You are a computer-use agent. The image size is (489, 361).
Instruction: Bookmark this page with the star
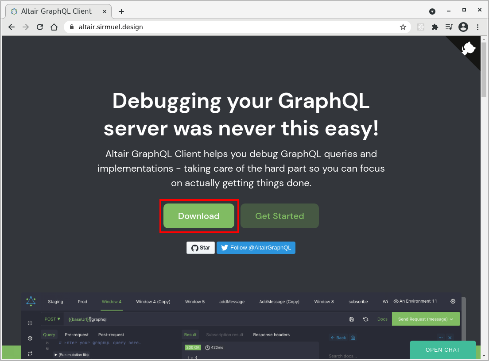click(x=403, y=27)
